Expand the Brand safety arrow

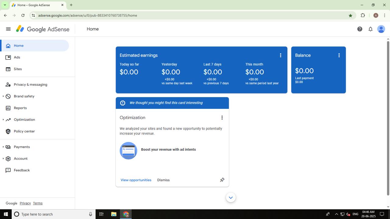3,96
